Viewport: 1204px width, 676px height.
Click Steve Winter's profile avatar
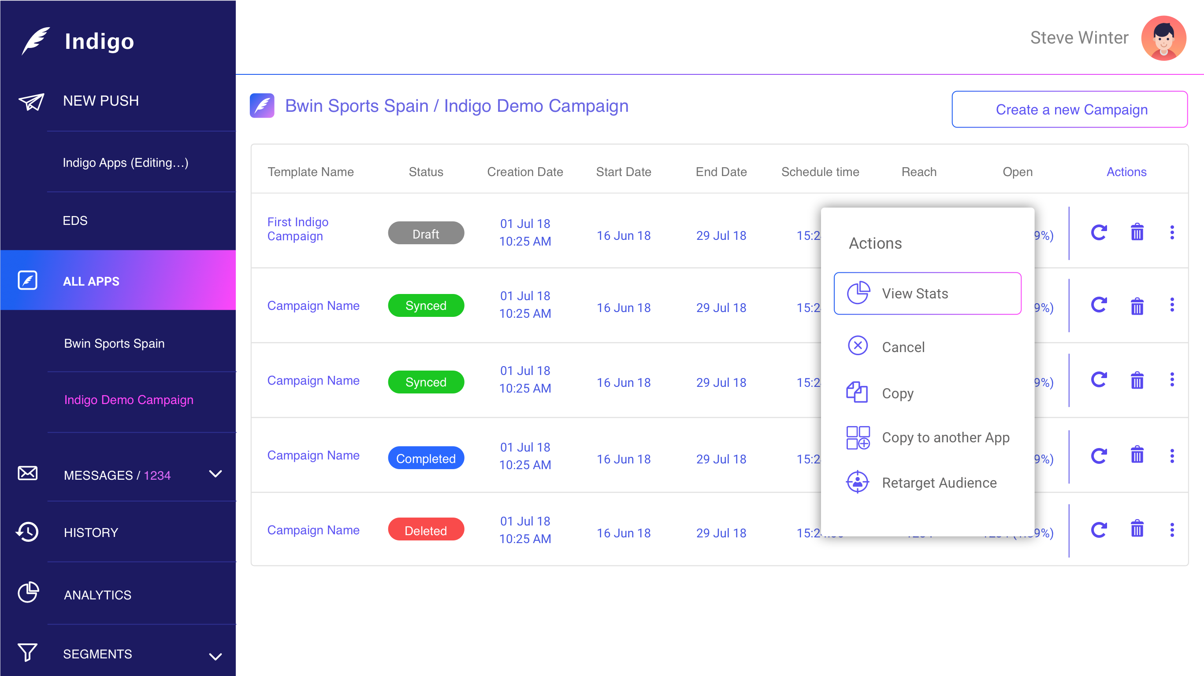(x=1163, y=38)
